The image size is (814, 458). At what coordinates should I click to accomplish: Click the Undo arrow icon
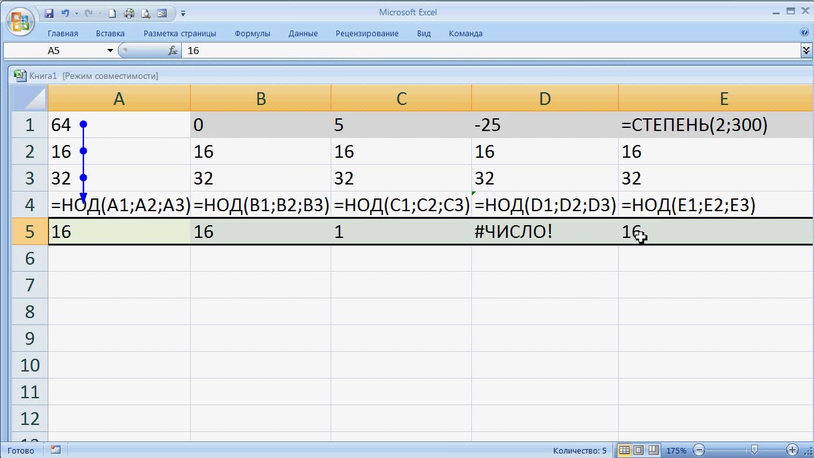pyautogui.click(x=65, y=13)
